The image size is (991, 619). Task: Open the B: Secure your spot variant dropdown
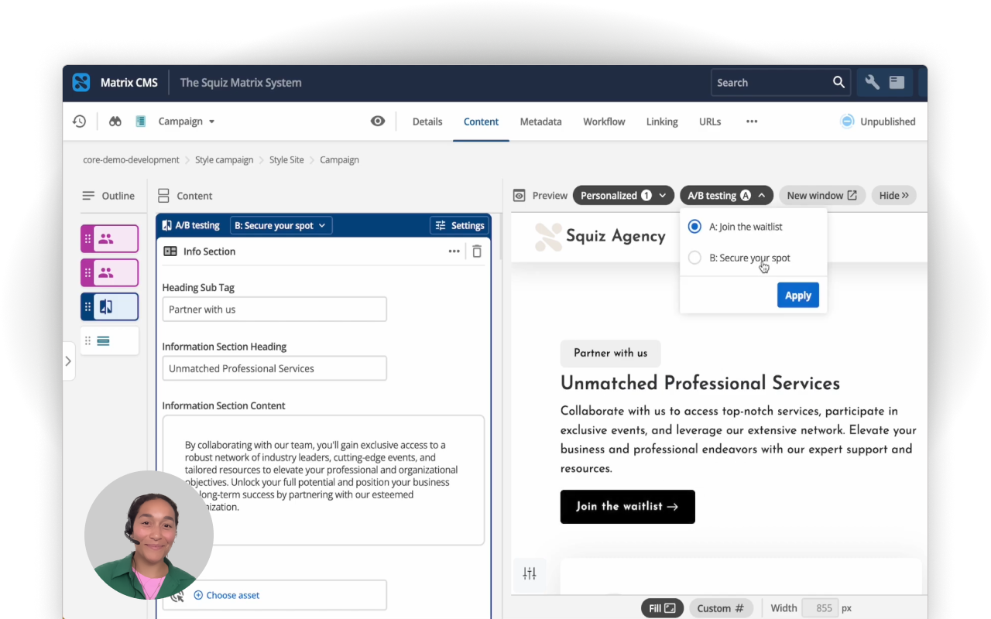pos(281,225)
